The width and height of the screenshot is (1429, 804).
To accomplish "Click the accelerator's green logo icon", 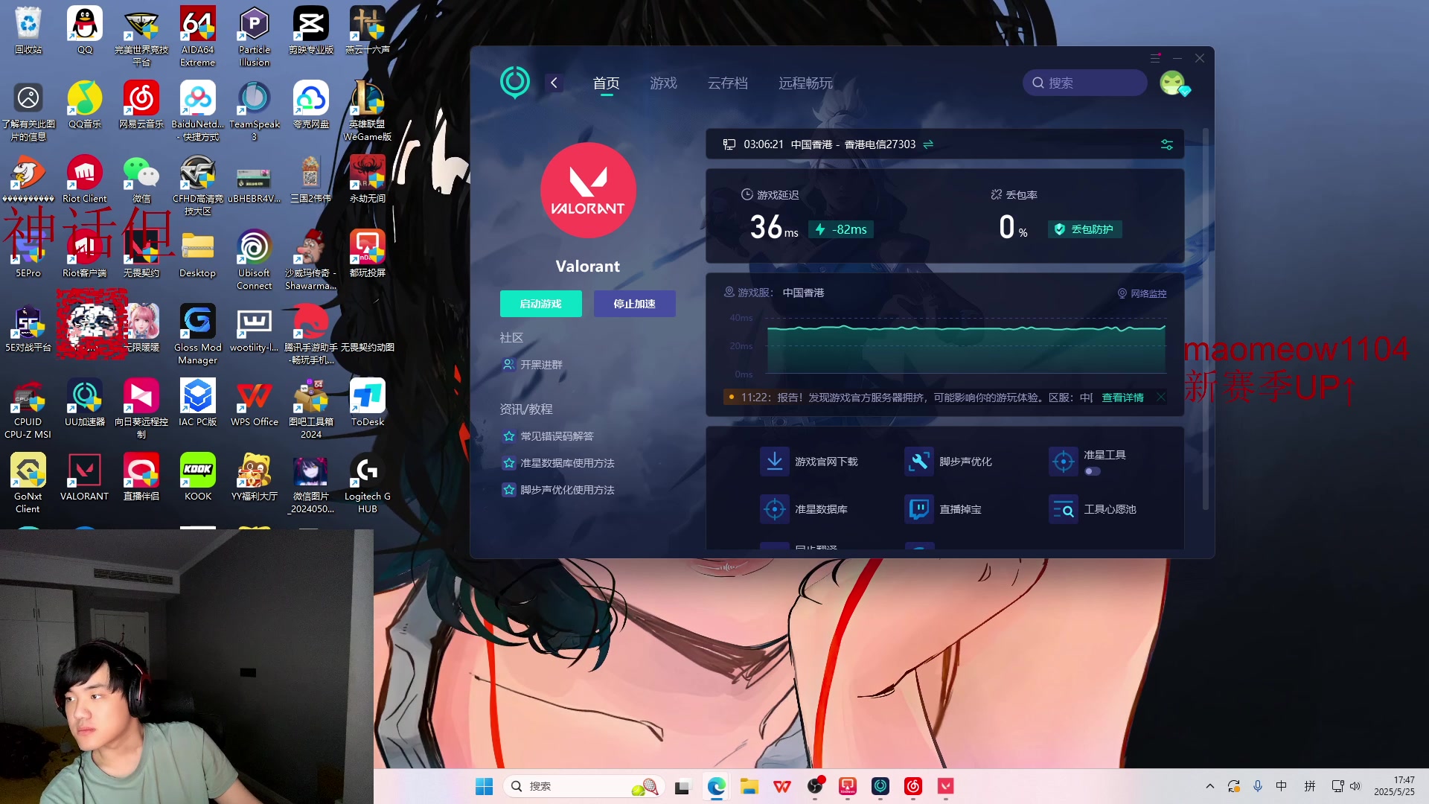I will pyautogui.click(x=514, y=83).
